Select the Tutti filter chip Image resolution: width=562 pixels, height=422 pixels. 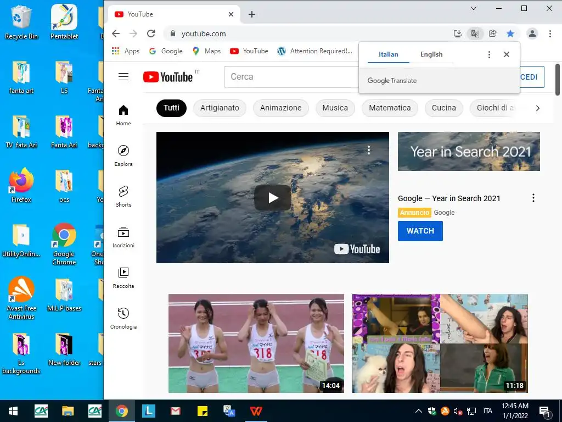point(171,108)
